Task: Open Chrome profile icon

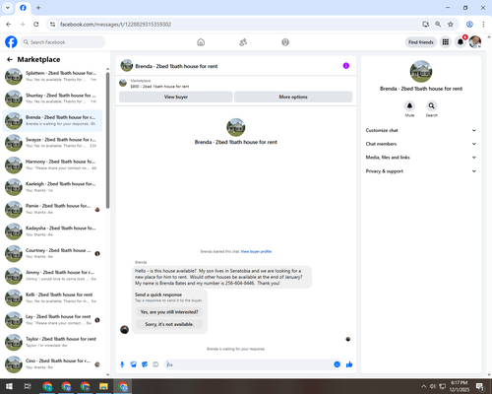Action: [469, 25]
